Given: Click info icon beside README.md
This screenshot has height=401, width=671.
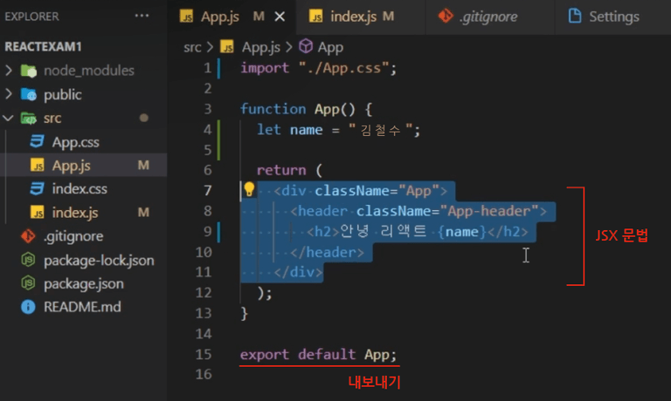Looking at the screenshot, I should 28,307.
